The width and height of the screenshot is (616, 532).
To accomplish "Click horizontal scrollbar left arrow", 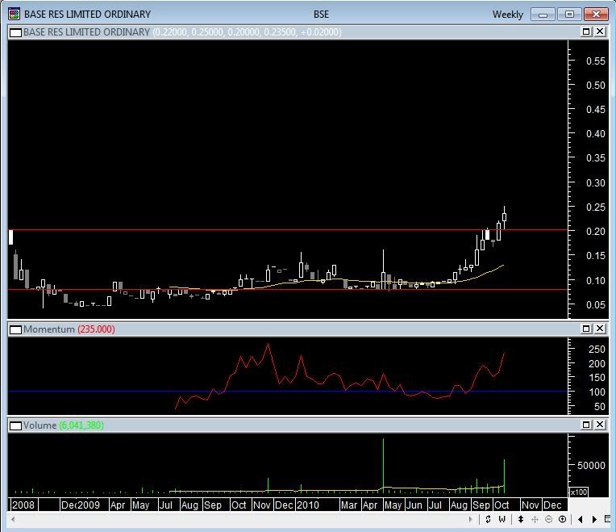I will [14, 519].
